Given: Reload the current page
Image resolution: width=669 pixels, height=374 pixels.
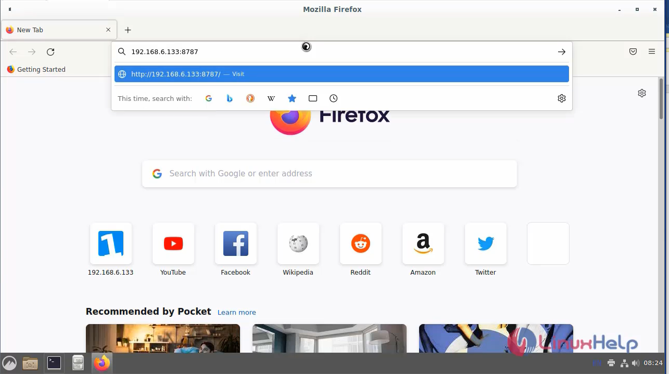Looking at the screenshot, I should (x=51, y=51).
